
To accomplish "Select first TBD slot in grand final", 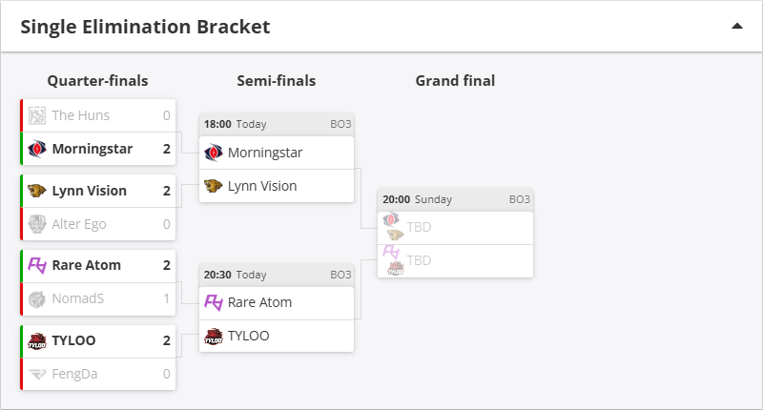I will click(419, 227).
